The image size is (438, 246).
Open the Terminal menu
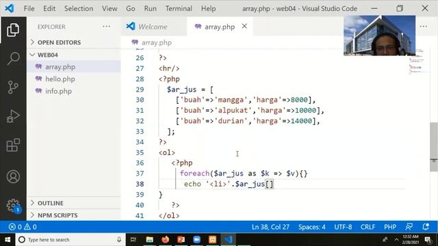[x=179, y=9]
